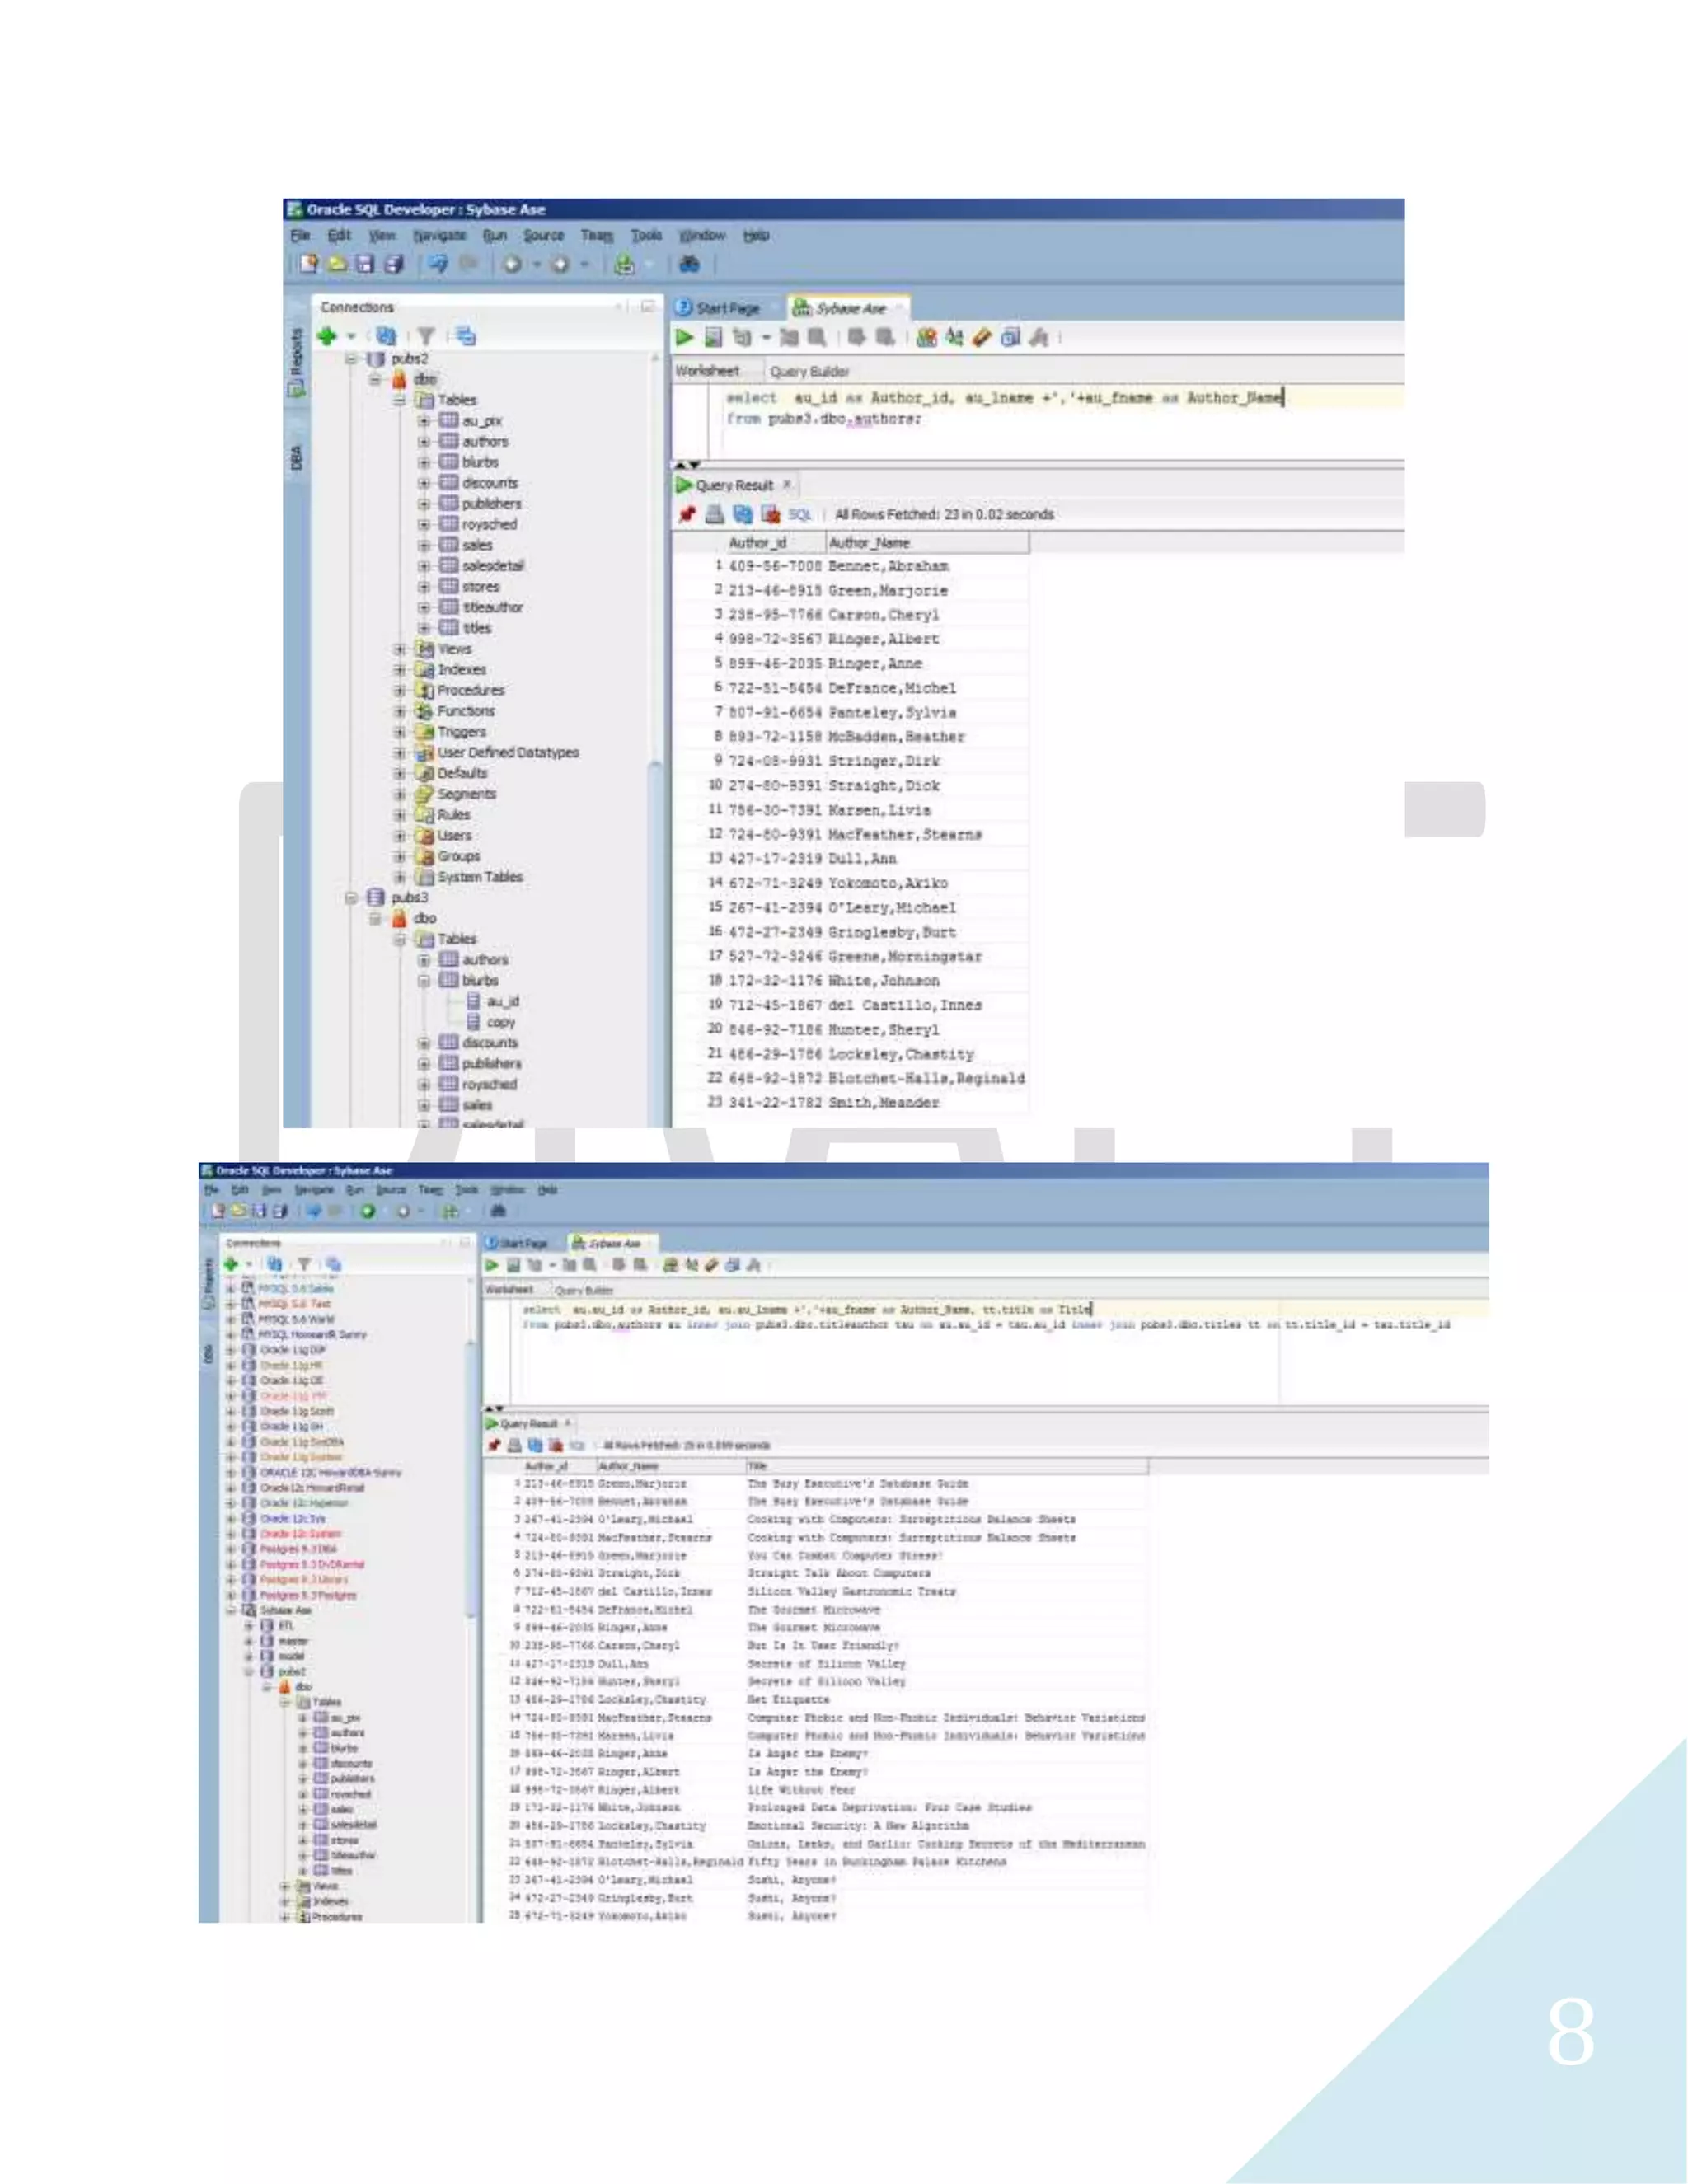Click Clear eraser icon in upper worksheet toolbar
The width and height of the screenshot is (1688, 2184).
(981, 338)
